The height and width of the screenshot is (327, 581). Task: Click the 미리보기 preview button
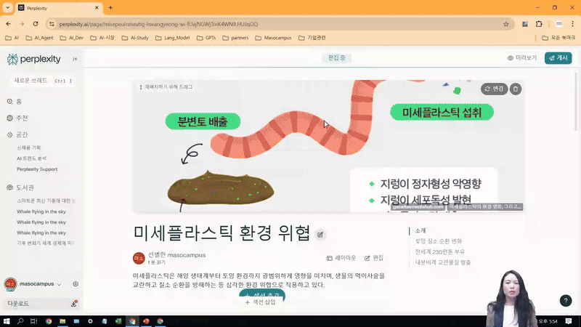(521, 58)
